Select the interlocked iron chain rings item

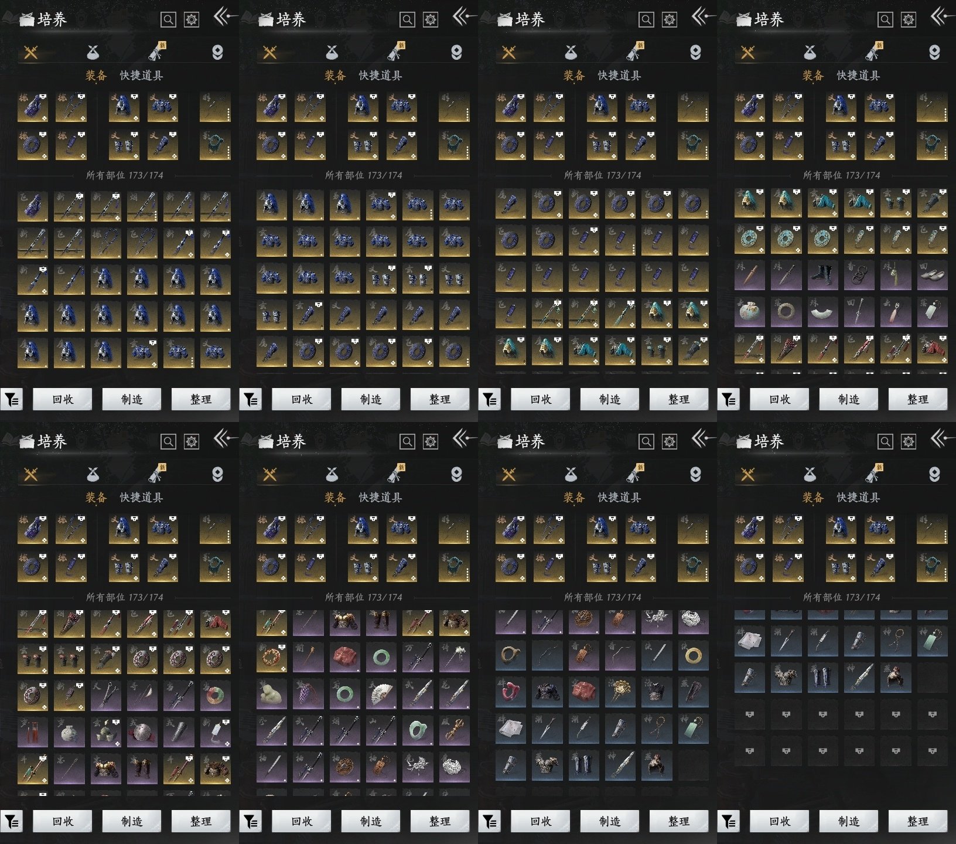tap(859, 275)
